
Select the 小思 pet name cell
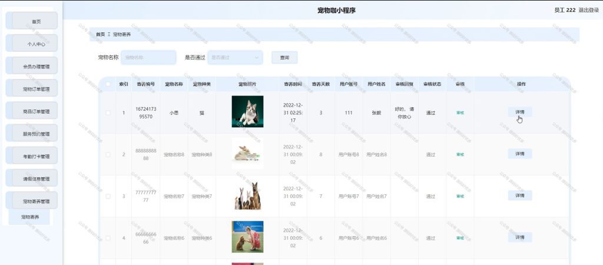tap(174, 113)
